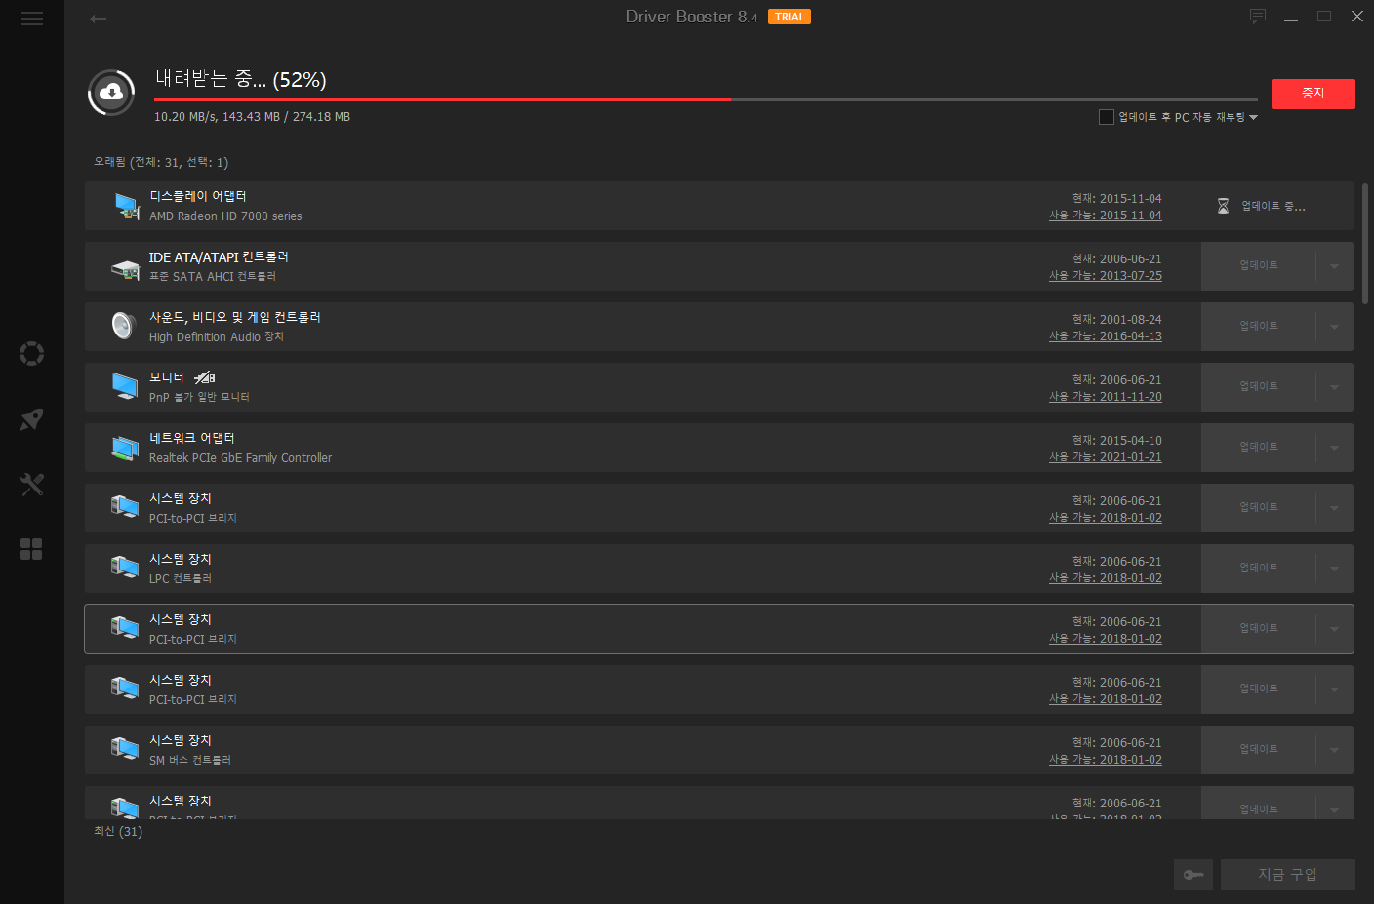Select the AMD Radeon HD 7000 series row
1374x904 pixels.
(x=719, y=206)
